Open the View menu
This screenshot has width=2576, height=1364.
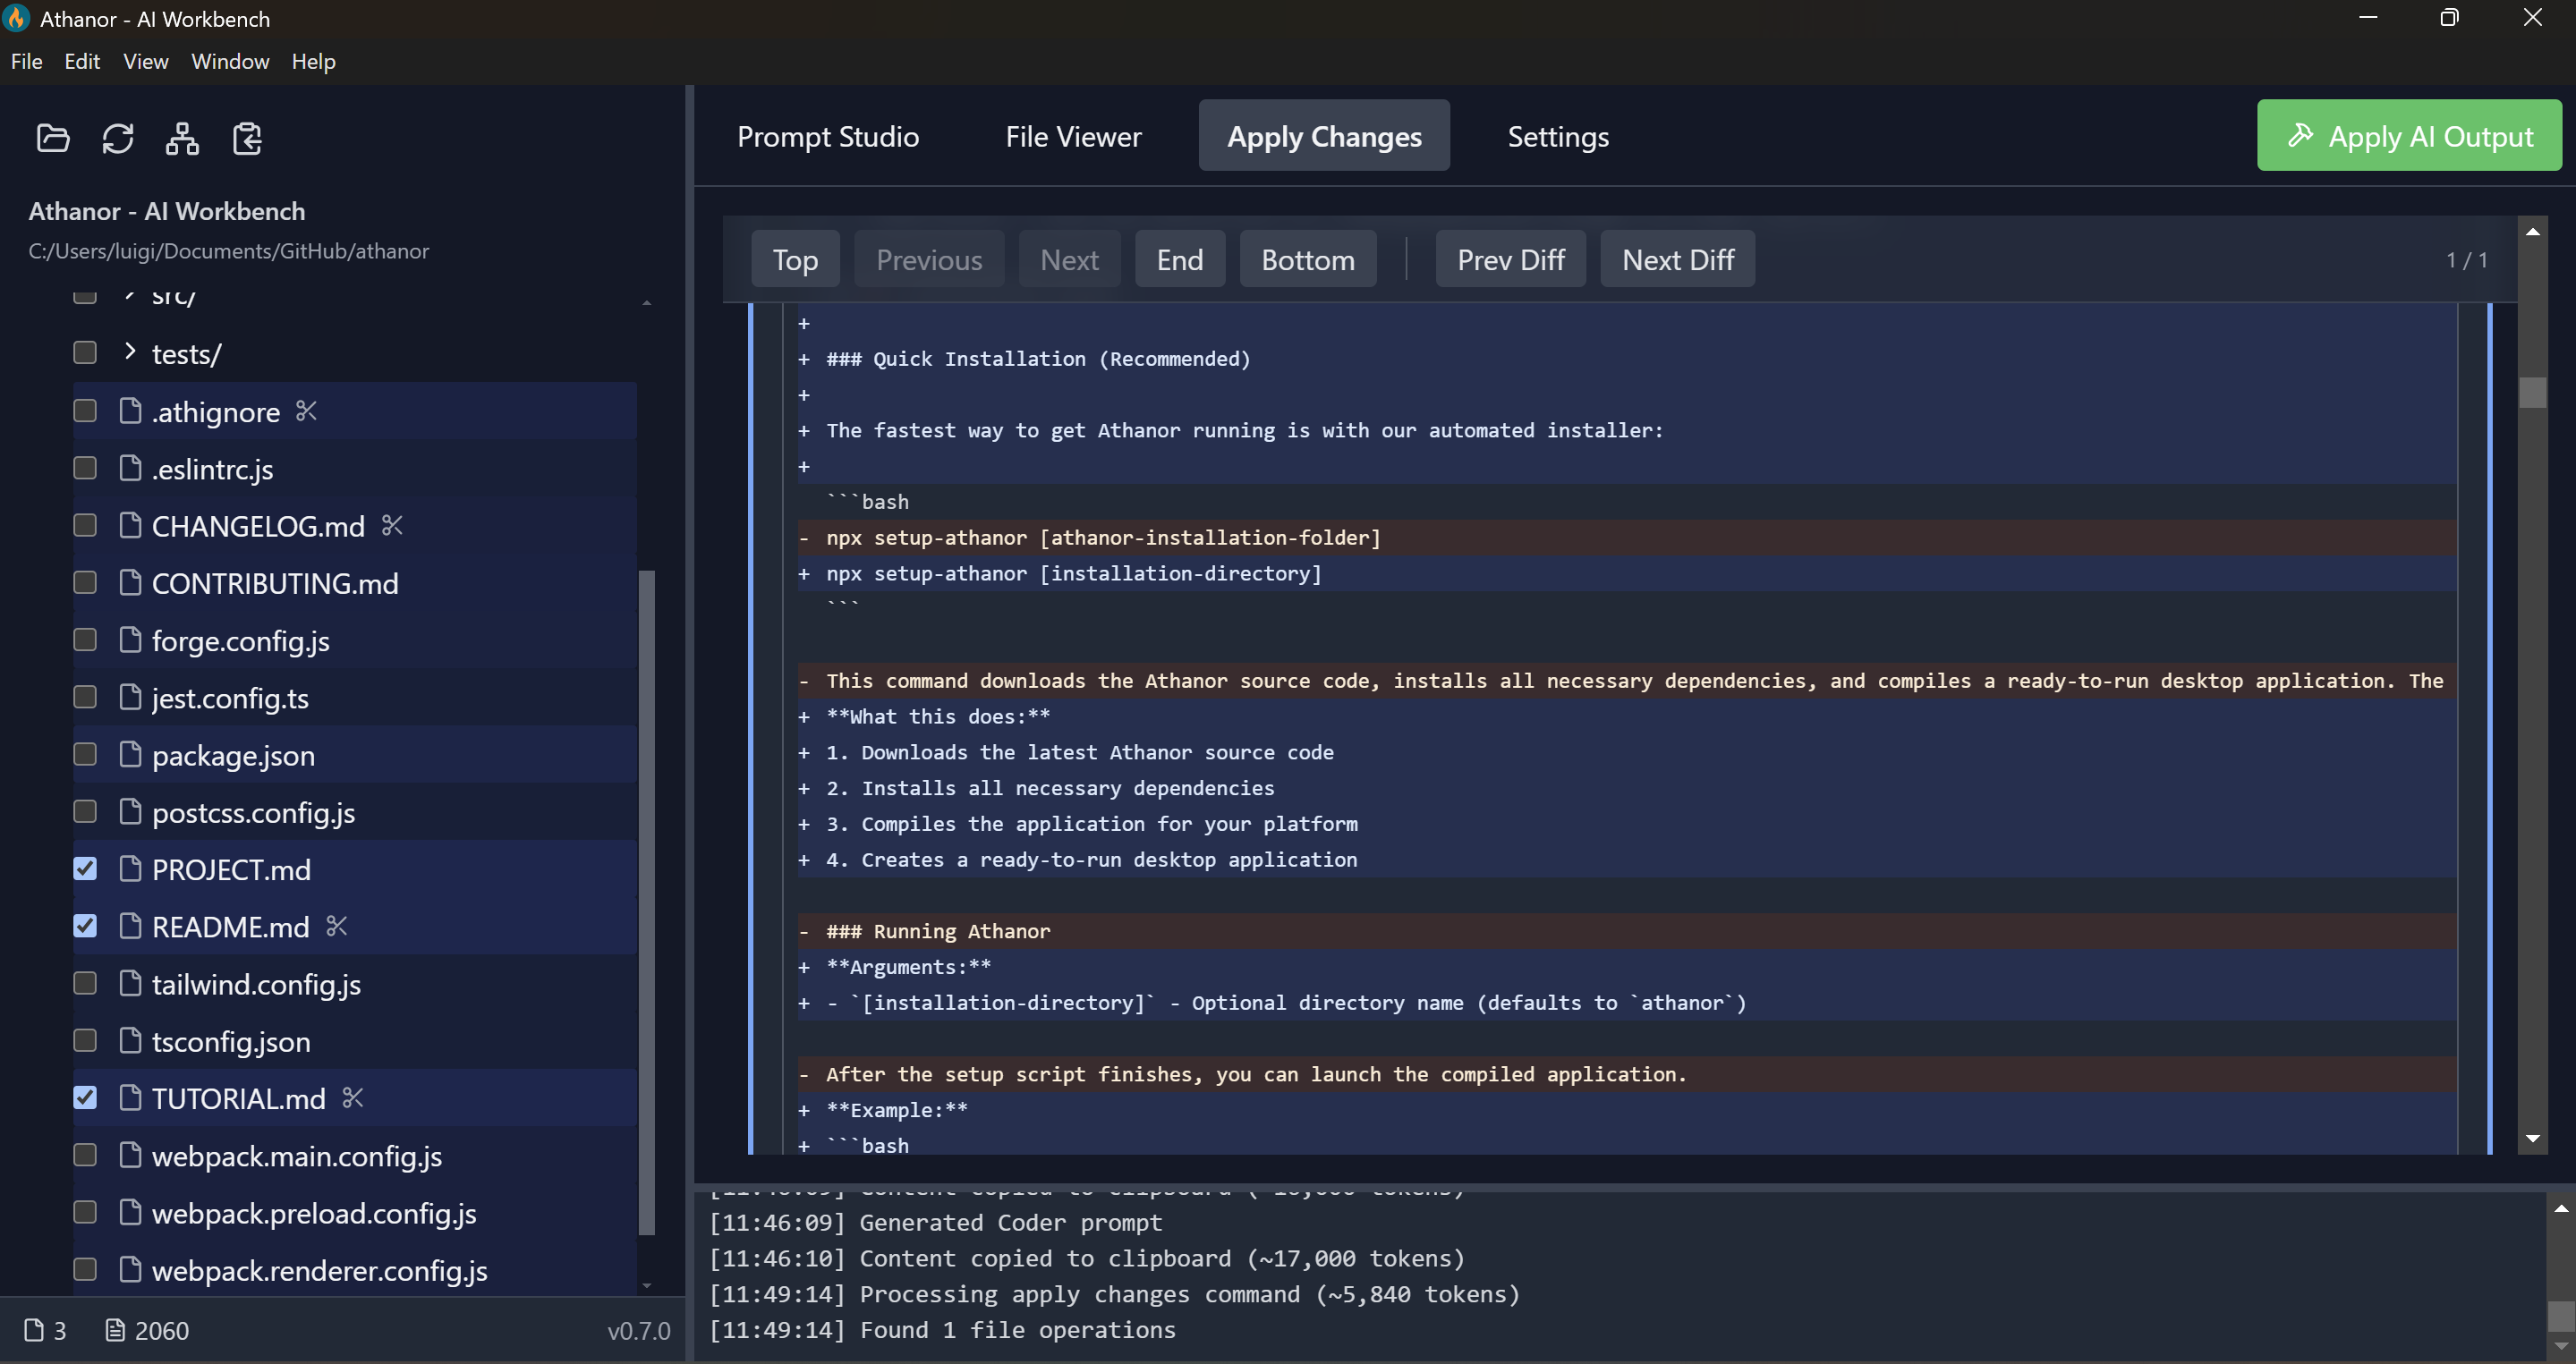pyautogui.click(x=145, y=61)
